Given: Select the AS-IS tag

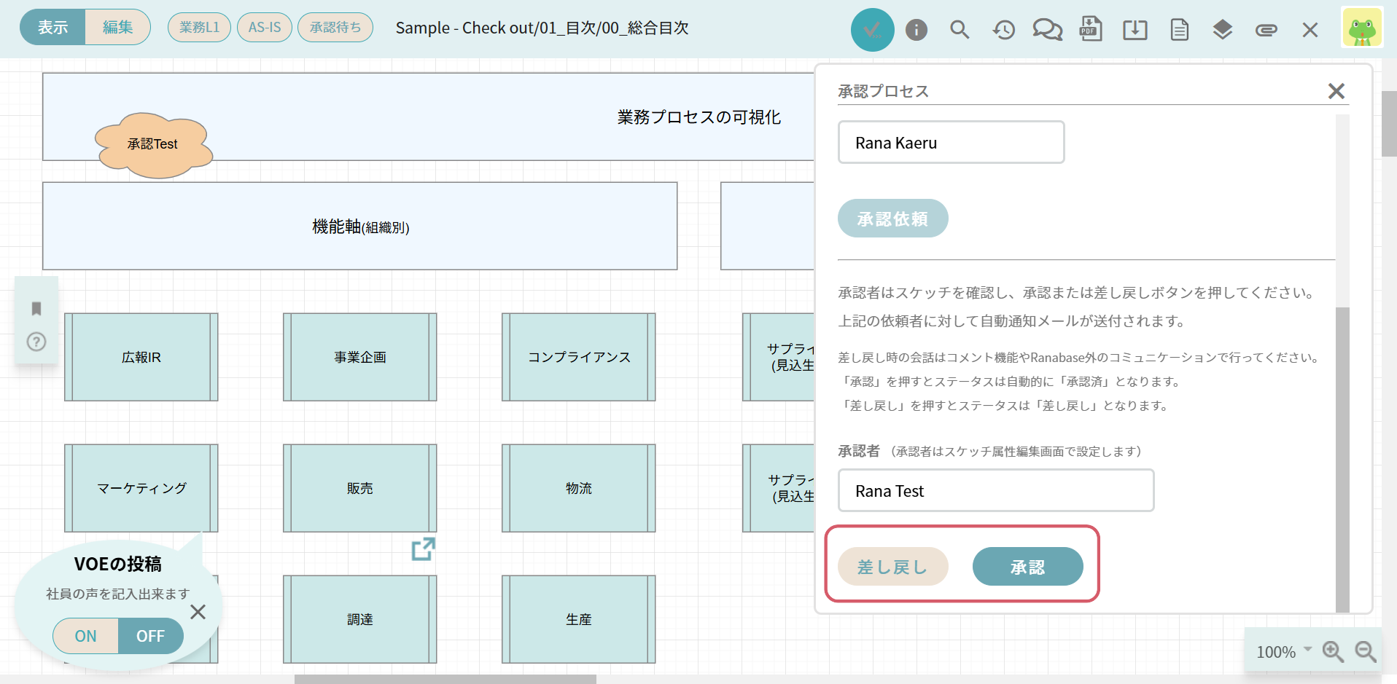Looking at the screenshot, I should pos(265,28).
